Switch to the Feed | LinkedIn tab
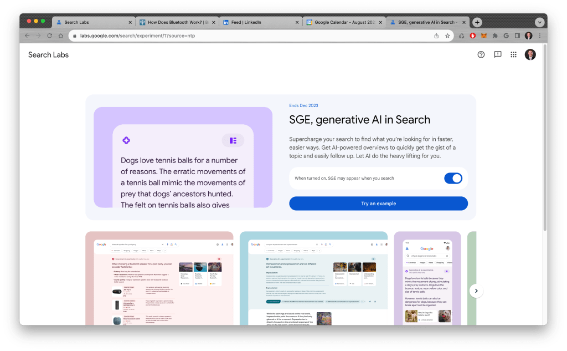The width and height of the screenshot is (567, 351). pos(257,22)
